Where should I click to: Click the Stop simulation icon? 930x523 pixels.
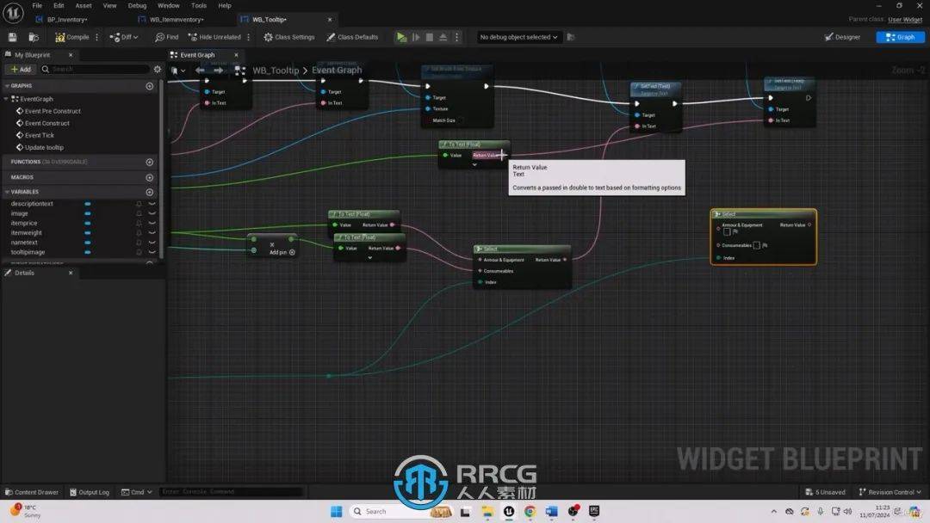(x=430, y=37)
